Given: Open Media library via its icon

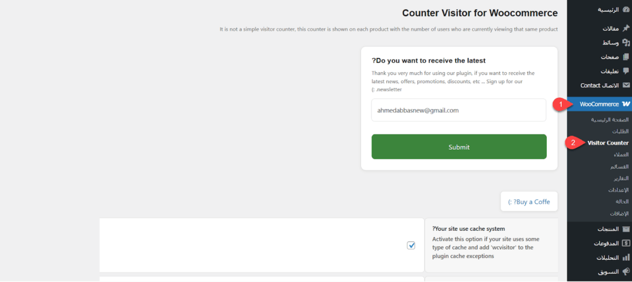Looking at the screenshot, I should [x=626, y=42].
